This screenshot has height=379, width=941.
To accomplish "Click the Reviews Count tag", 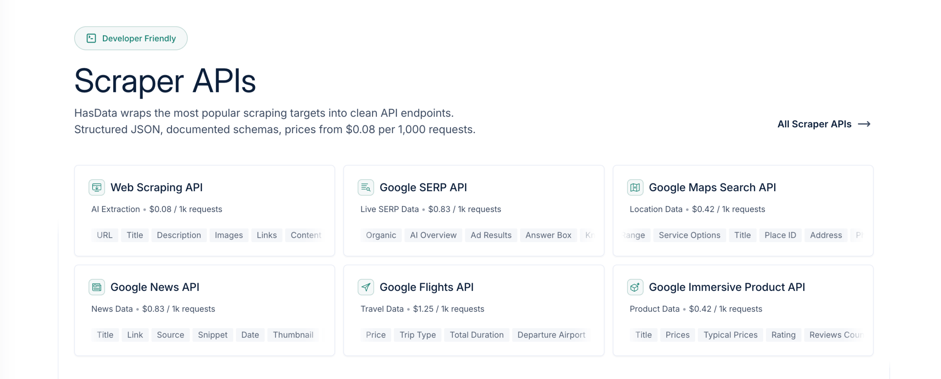I will click(834, 335).
